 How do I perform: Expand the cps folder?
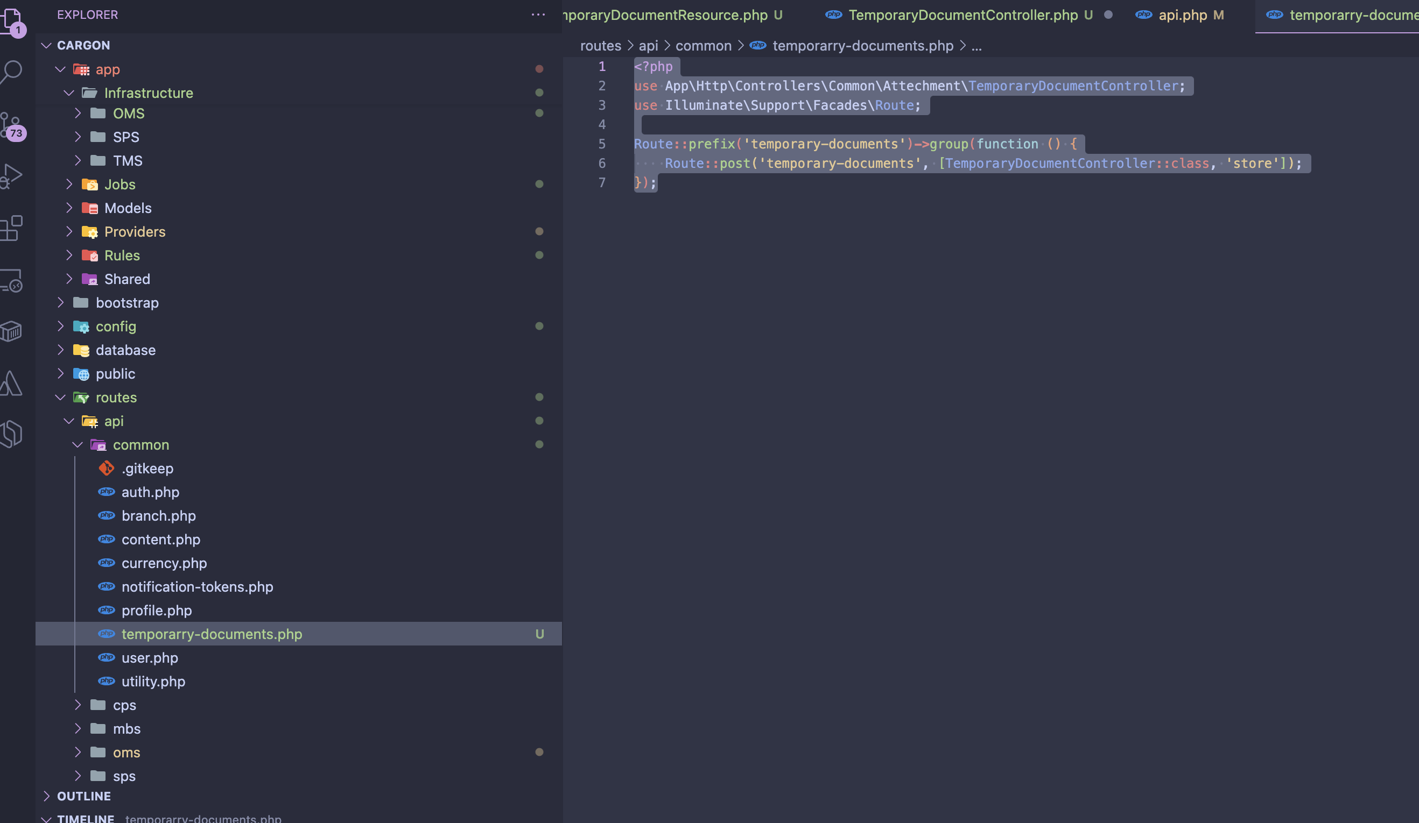click(x=124, y=705)
